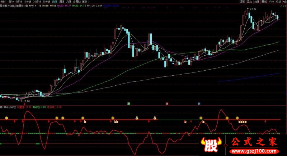287x156 pixels.
Task: Click the 叠加 overlay button
Action: tap(250, 2)
